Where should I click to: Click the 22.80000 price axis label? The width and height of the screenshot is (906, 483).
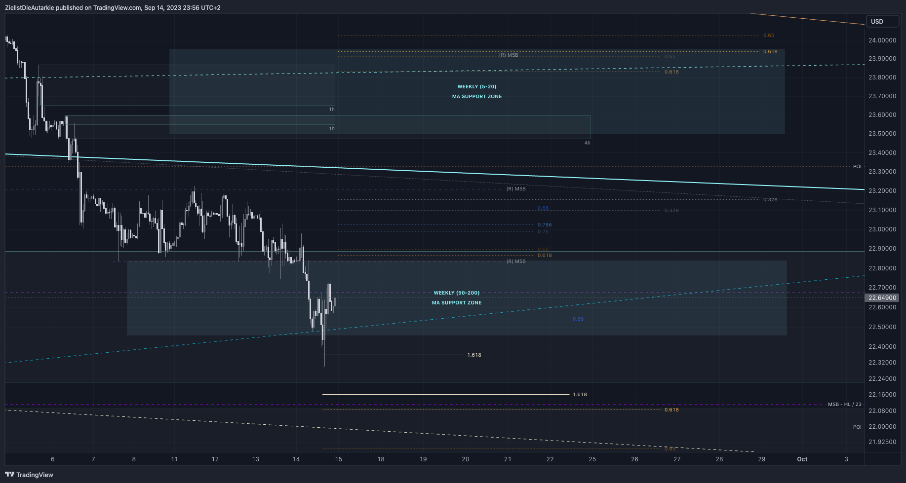coord(882,268)
